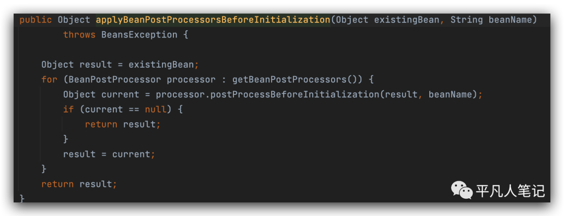Click the method's last closing brace
This screenshot has width=564, height=216.
click(x=22, y=198)
